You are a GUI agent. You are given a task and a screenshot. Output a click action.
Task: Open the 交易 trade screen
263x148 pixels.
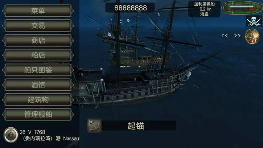(x=38, y=26)
